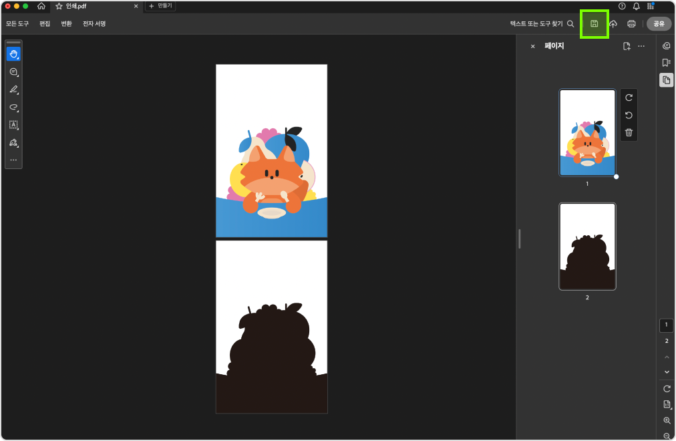676x441 pixels.
Task: Pick the freehand Draw loop tool
Action: click(x=13, y=107)
